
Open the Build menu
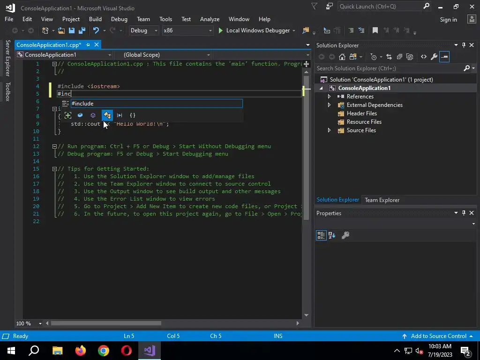point(95,19)
